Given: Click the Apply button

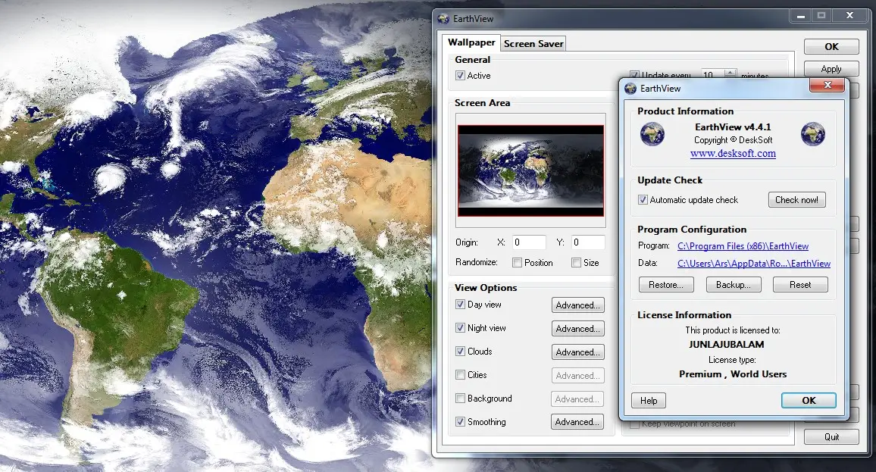Looking at the screenshot, I should point(831,69).
